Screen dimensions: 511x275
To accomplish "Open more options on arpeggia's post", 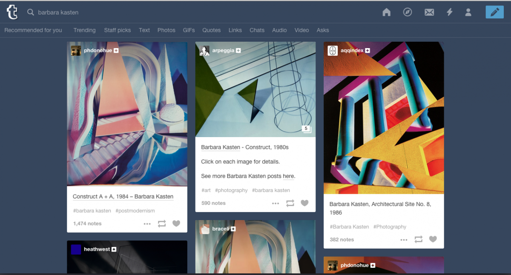I will pos(276,203).
